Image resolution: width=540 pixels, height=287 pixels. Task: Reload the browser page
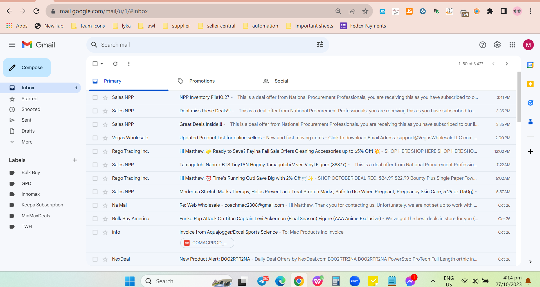pos(36,11)
